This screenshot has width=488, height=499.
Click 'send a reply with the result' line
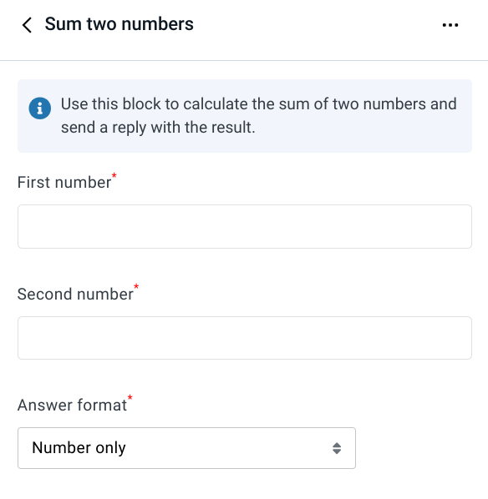click(158, 128)
